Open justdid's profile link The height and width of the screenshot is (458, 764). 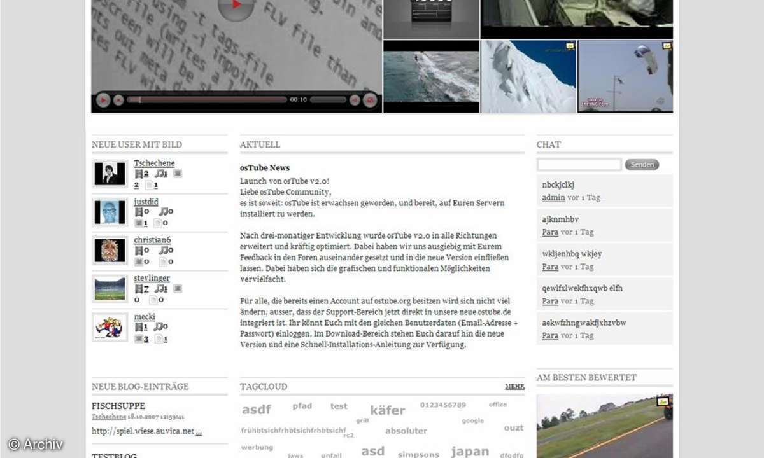pos(146,202)
